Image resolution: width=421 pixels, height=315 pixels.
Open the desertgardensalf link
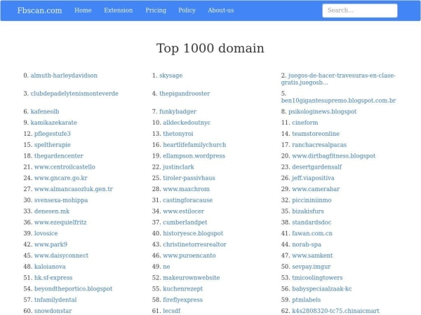point(317,167)
